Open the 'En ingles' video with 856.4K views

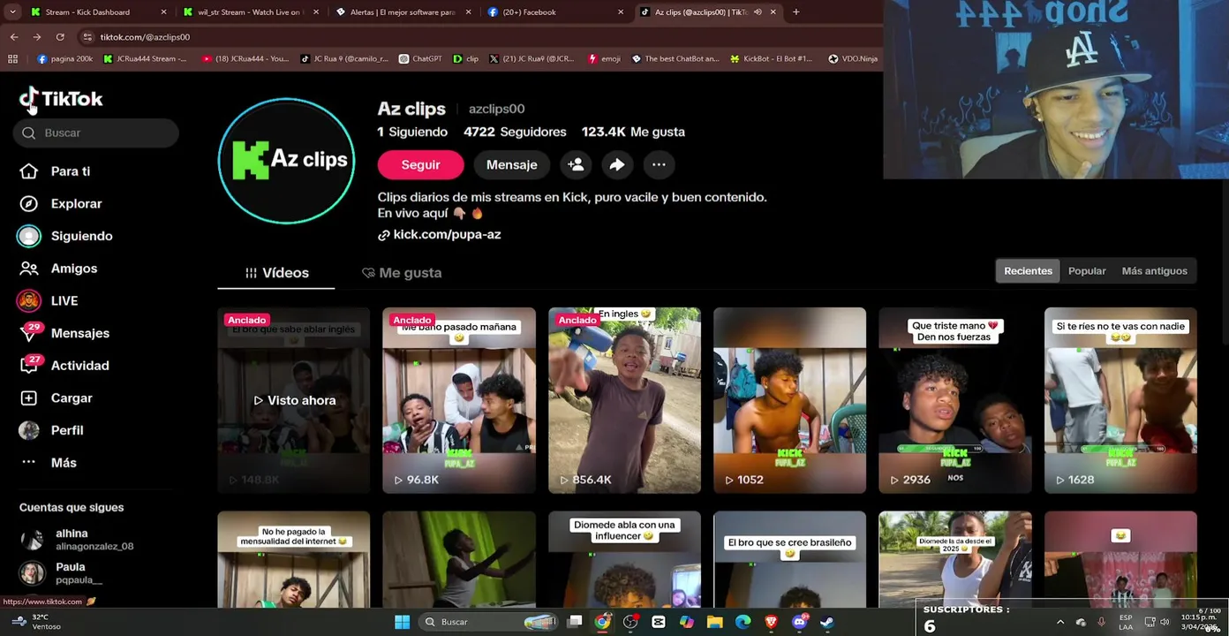click(x=624, y=400)
